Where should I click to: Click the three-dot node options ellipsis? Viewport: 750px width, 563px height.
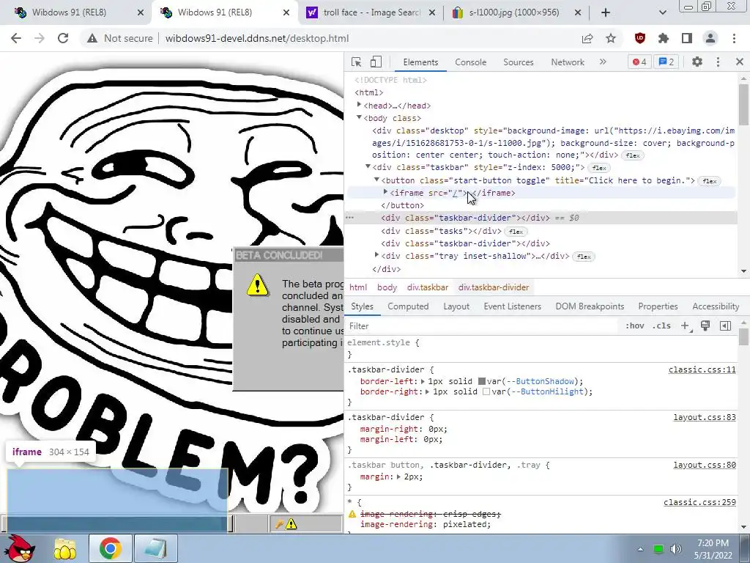coord(349,218)
